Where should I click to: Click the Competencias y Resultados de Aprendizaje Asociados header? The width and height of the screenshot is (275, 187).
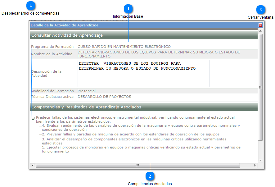[x=144, y=107]
